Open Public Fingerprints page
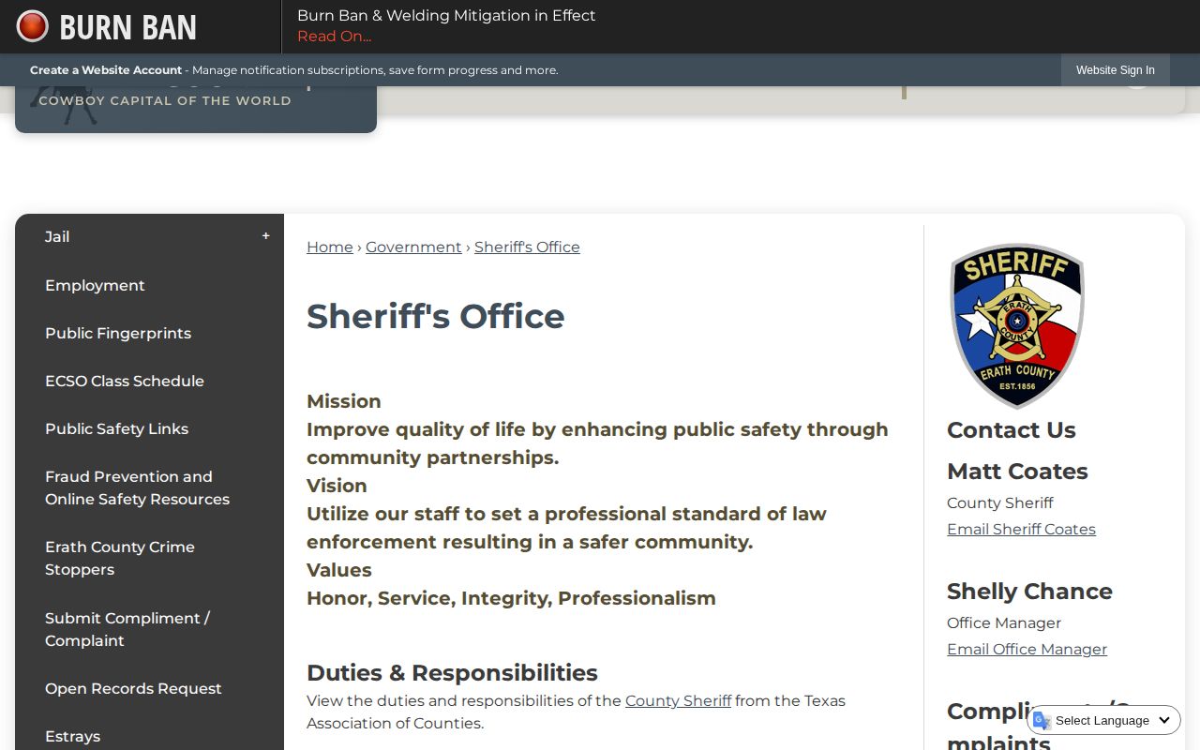Image resolution: width=1200 pixels, height=750 pixels. (118, 333)
